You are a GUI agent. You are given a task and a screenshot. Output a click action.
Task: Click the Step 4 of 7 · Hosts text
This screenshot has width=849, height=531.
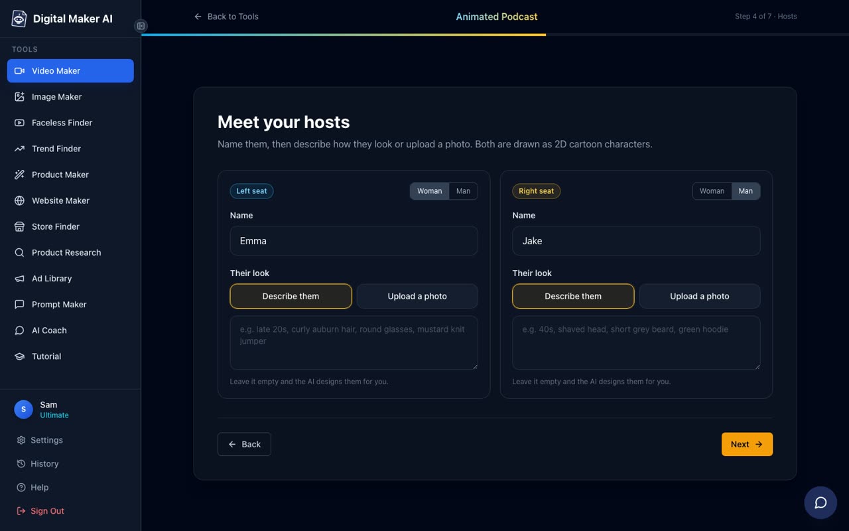766,17
